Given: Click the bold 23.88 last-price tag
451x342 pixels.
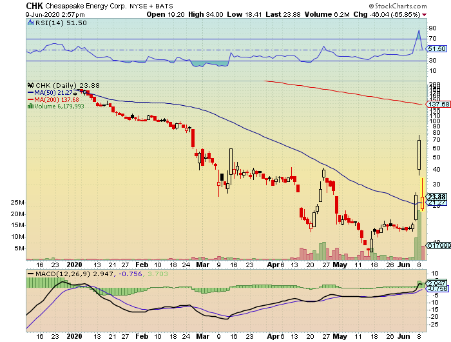Looking at the screenshot, I should (x=437, y=197).
